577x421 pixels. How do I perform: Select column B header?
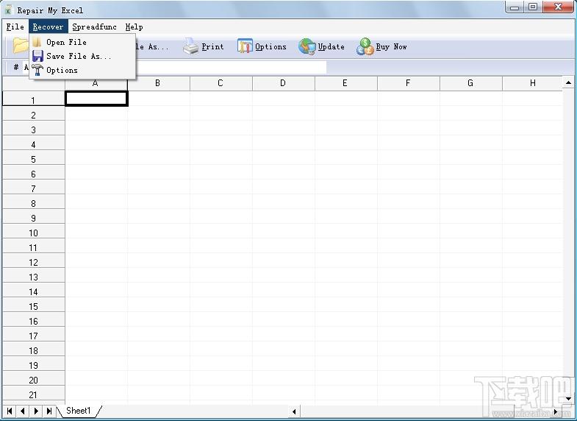159,83
